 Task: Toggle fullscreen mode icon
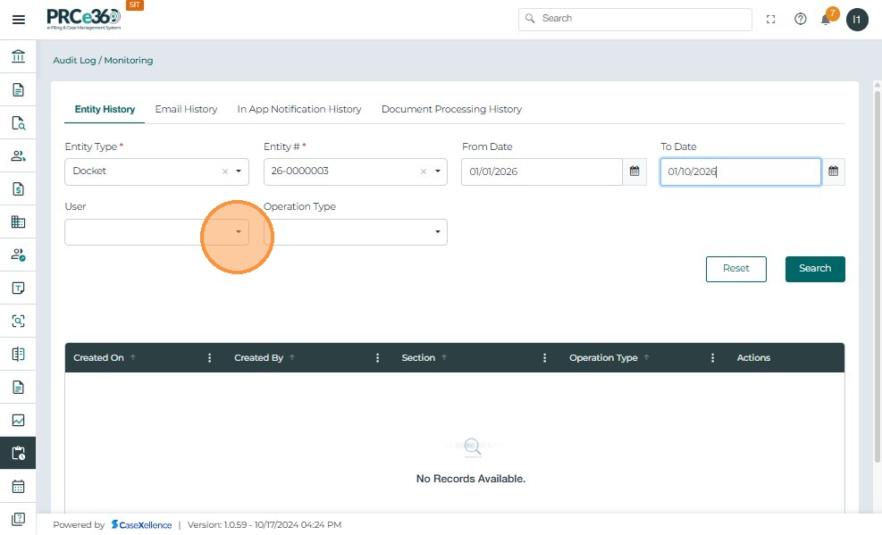771,20
